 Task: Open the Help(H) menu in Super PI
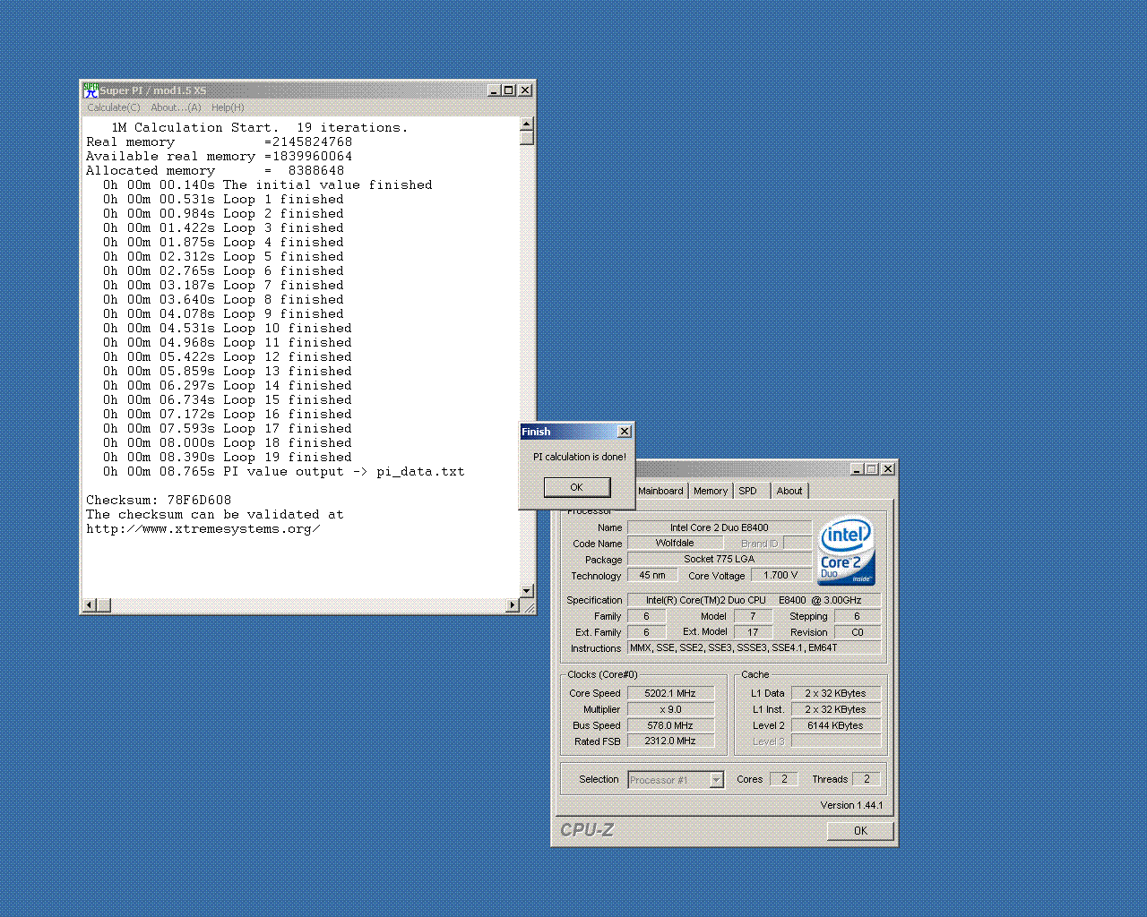pyautogui.click(x=228, y=107)
